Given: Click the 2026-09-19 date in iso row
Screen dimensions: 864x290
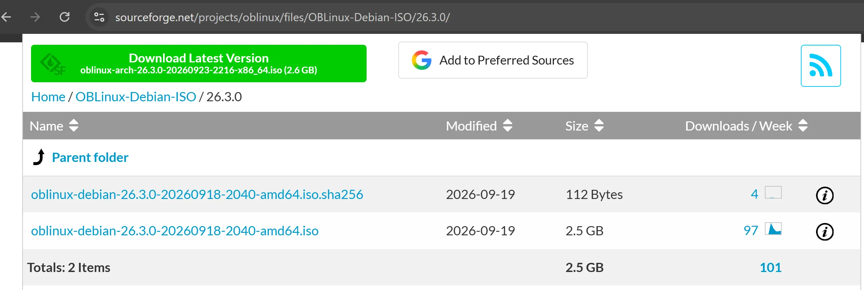Looking at the screenshot, I should (481, 231).
